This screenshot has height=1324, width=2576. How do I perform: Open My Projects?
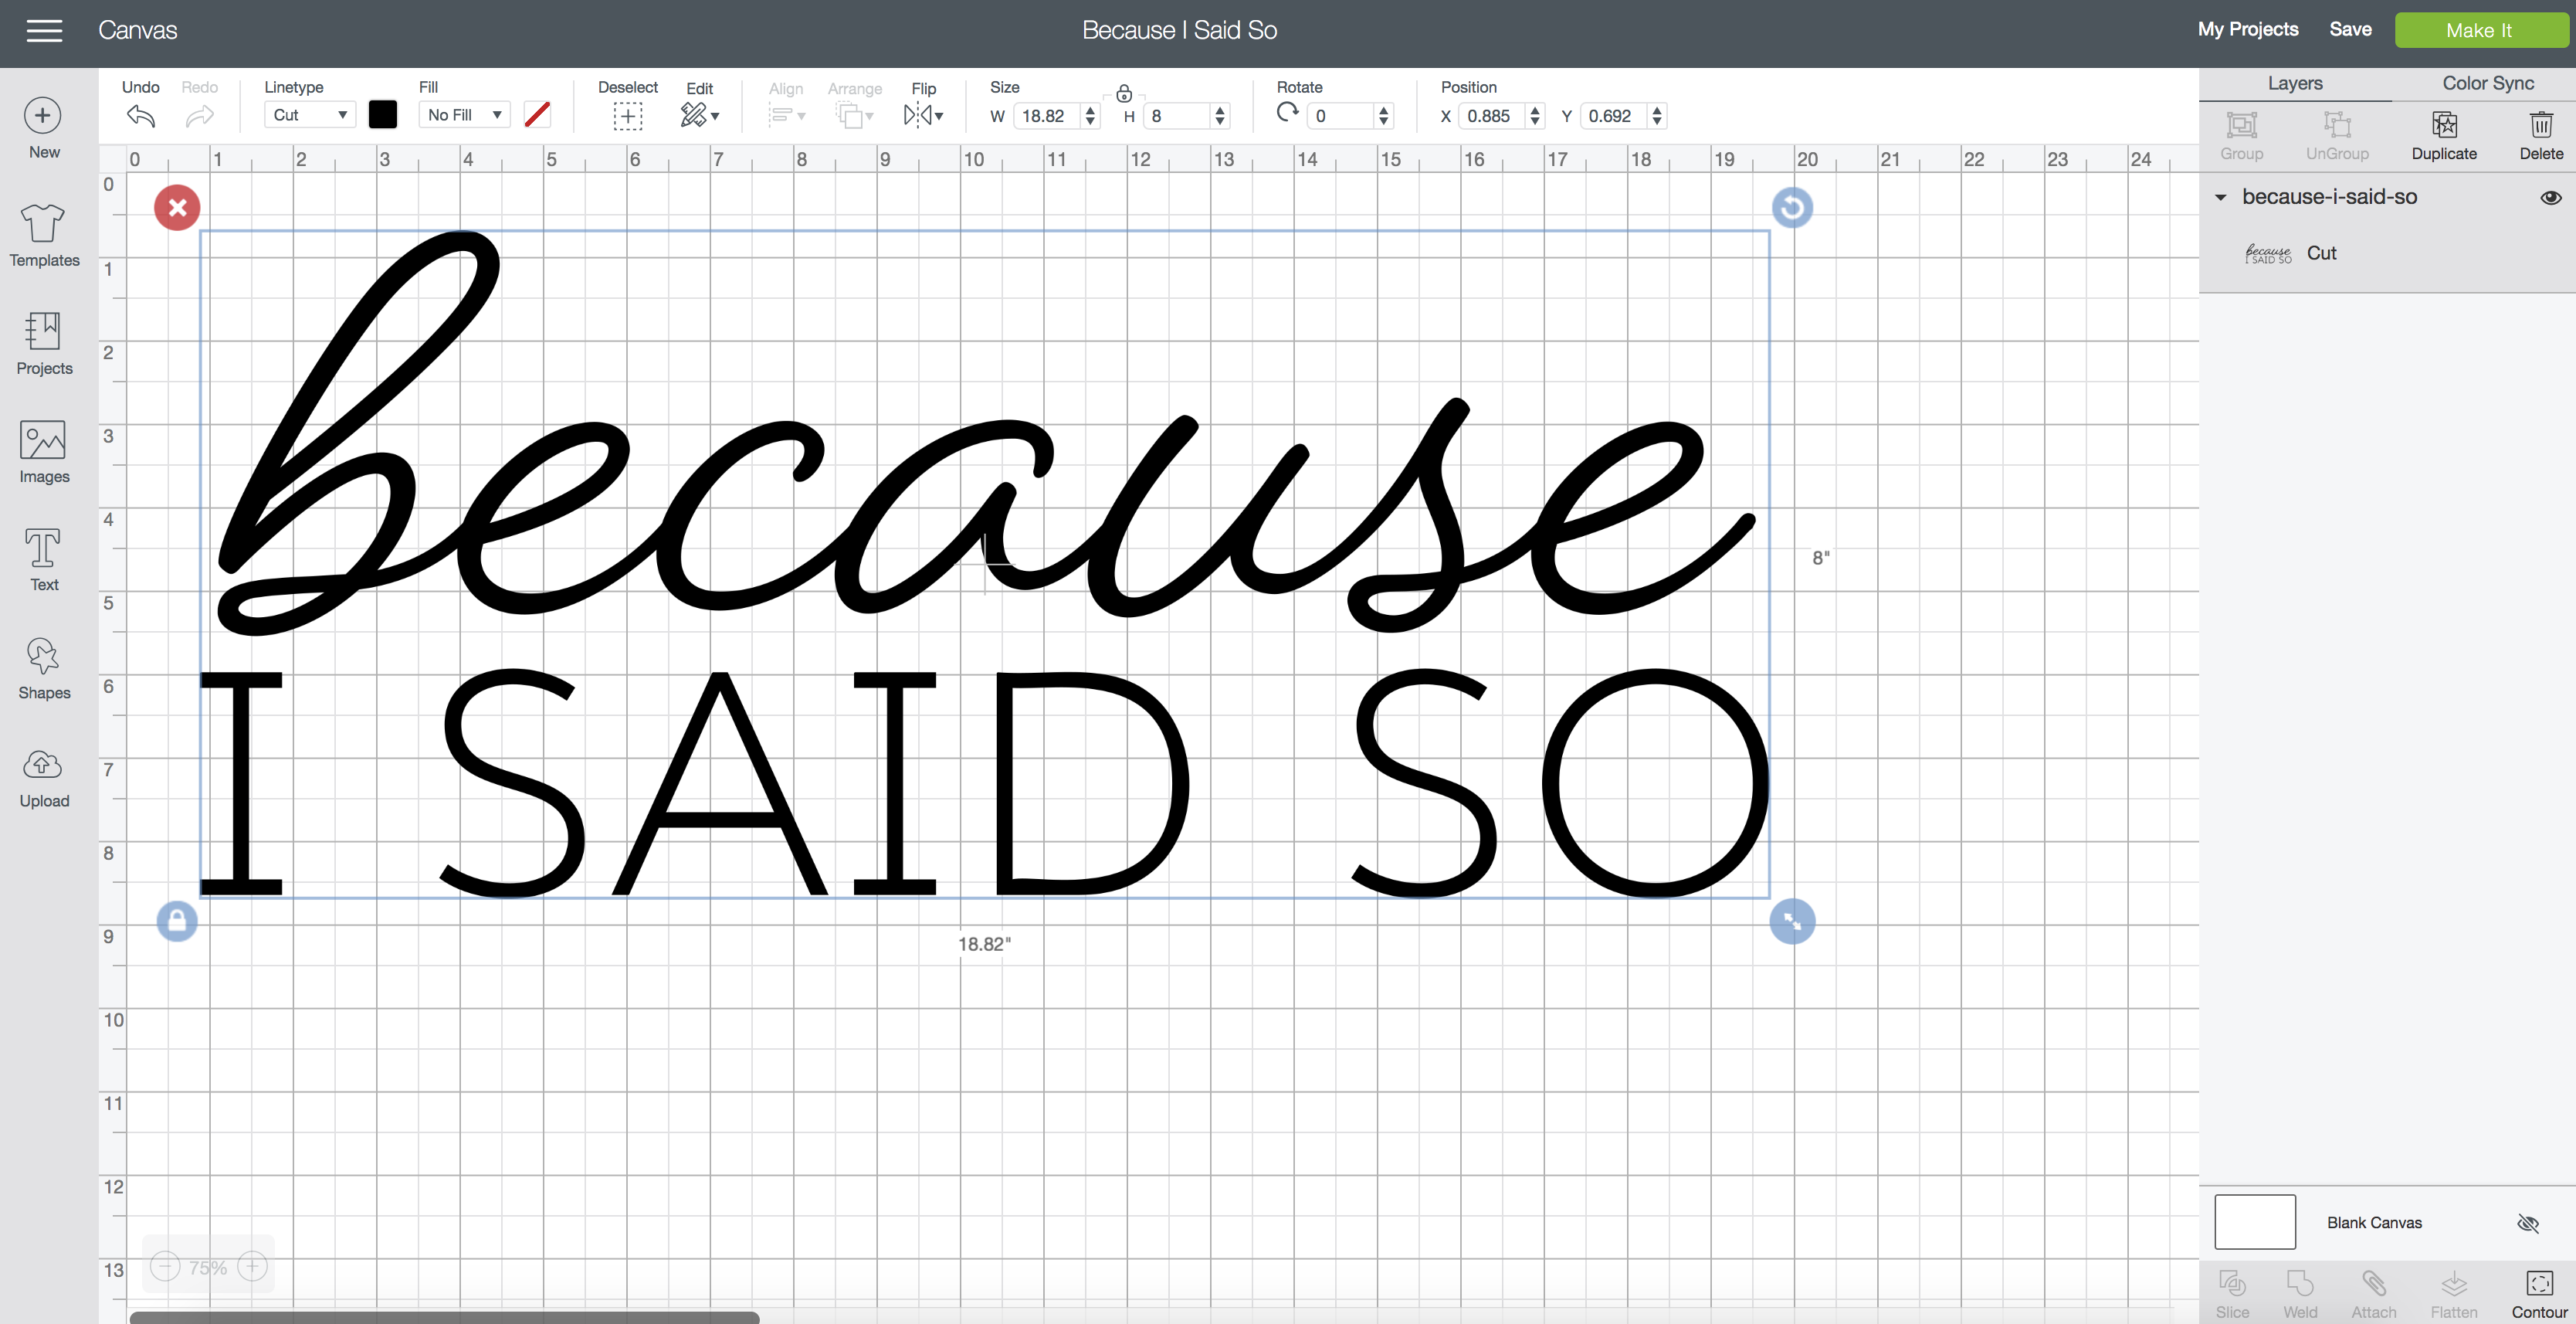(2248, 30)
